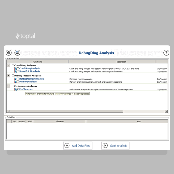Click description 'Crash and hang analysis with specific reporting for SharePoint'
Viewport: 174px width, 174px height.
tap(96, 72)
